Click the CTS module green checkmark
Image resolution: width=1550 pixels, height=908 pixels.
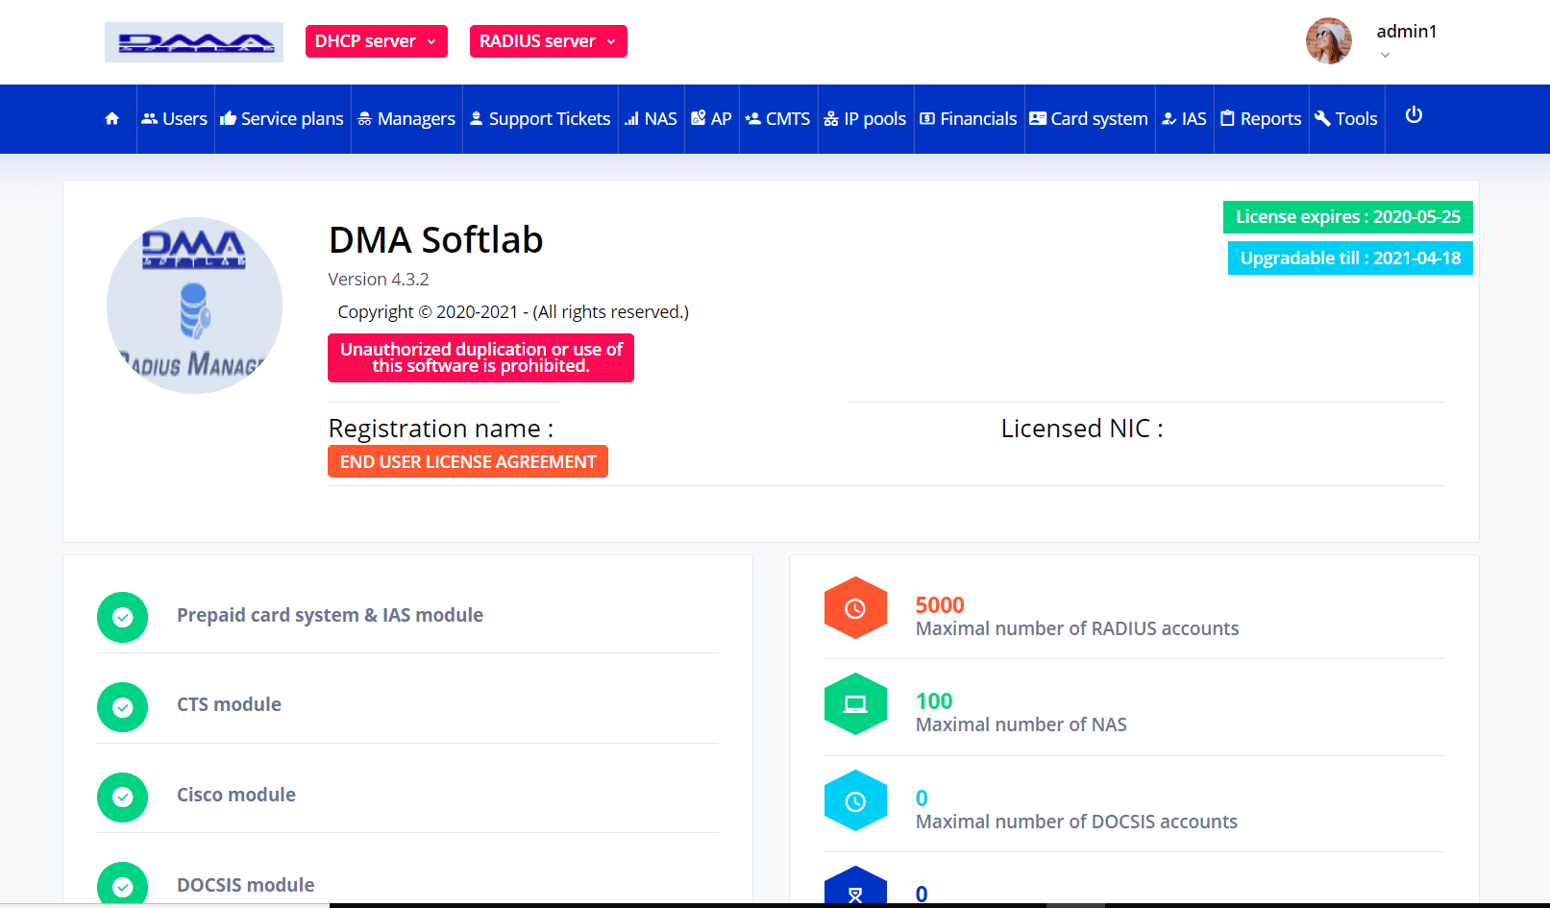coord(123,707)
